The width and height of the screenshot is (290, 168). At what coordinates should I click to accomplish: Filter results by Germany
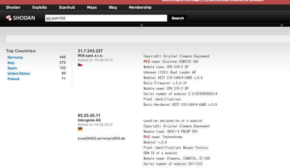pyautogui.click(x=15, y=57)
